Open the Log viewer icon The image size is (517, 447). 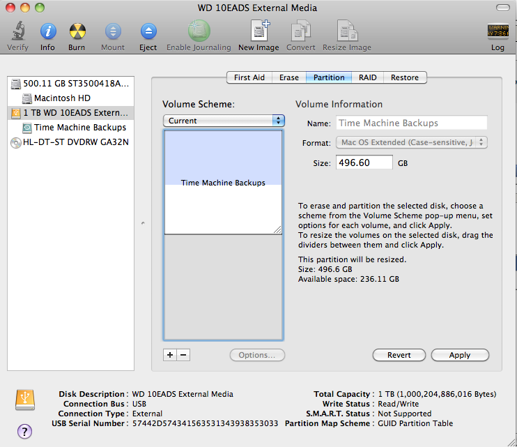pyautogui.click(x=497, y=31)
